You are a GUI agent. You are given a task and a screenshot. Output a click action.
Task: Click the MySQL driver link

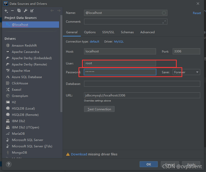click(119, 42)
